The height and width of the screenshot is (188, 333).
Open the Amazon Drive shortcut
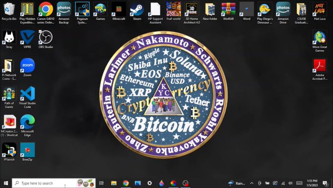(x=283, y=13)
